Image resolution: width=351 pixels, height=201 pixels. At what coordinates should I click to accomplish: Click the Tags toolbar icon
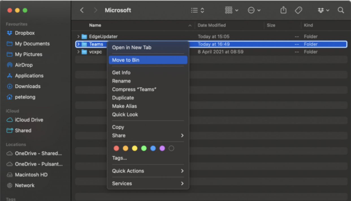pyautogui.click(x=298, y=10)
